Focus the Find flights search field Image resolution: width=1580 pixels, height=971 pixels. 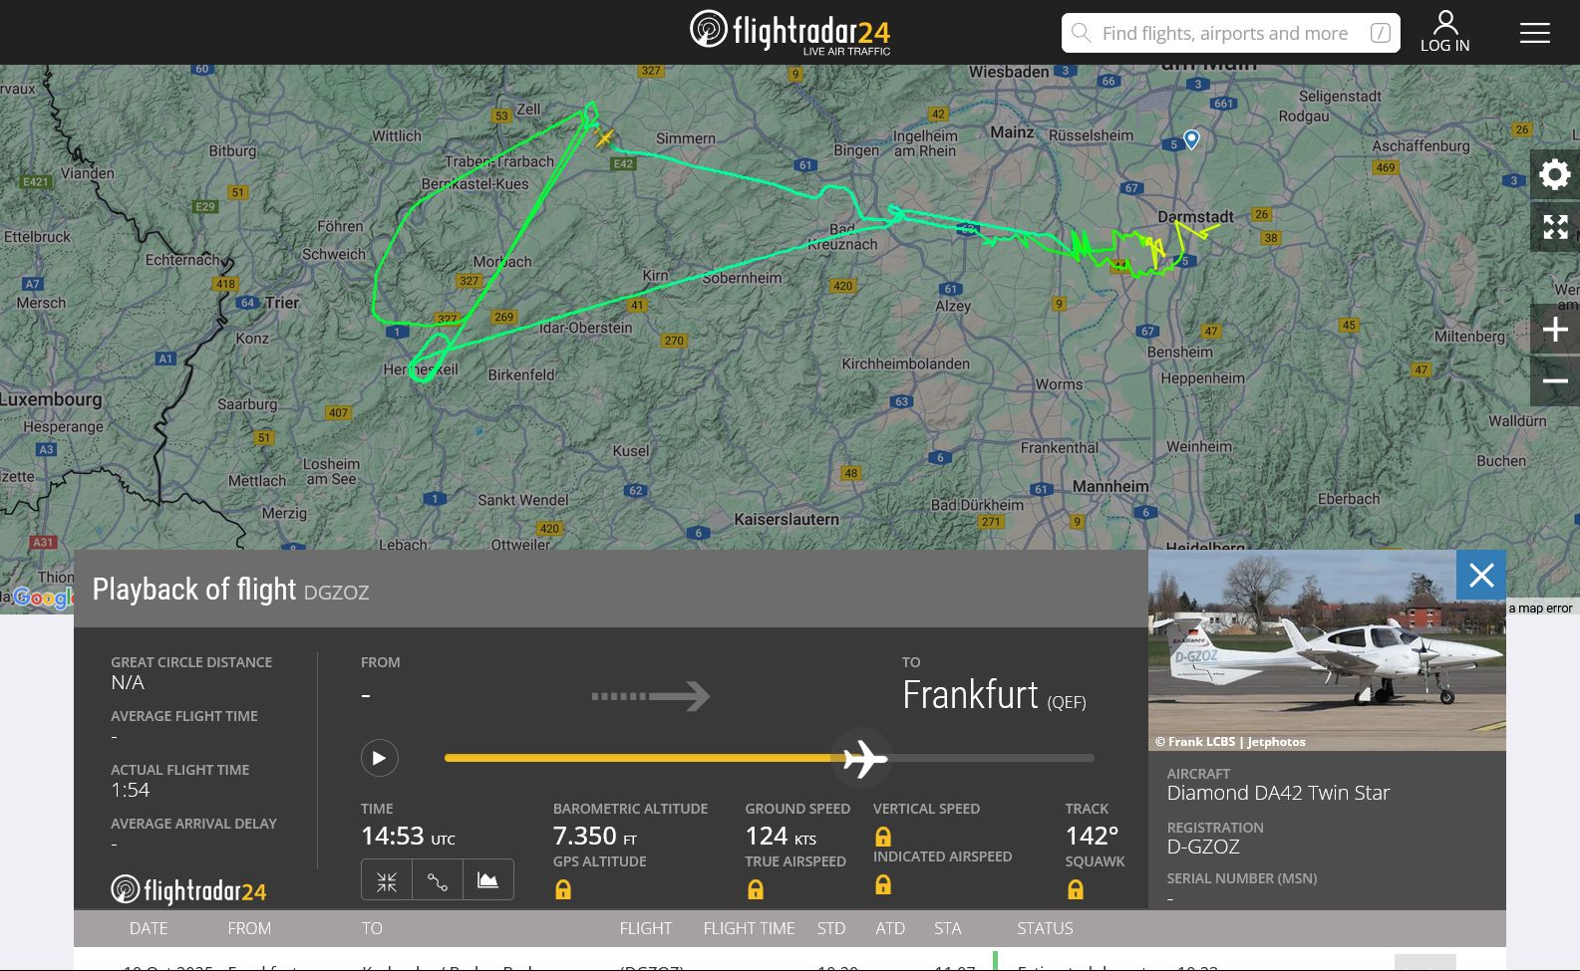(x=1230, y=33)
